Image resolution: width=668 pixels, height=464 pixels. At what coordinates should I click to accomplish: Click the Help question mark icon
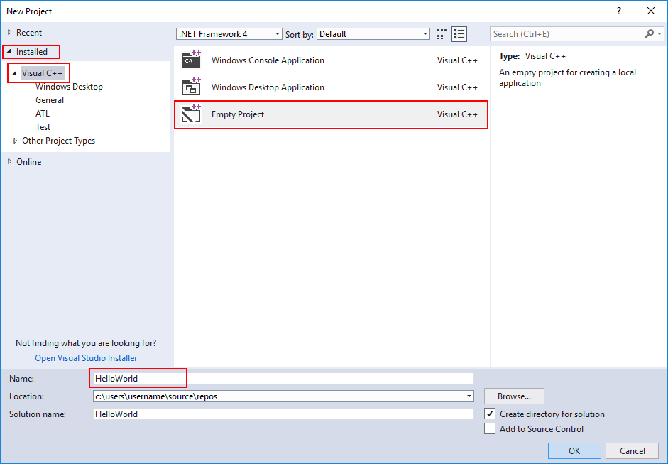pyautogui.click(x=618, y=11)
